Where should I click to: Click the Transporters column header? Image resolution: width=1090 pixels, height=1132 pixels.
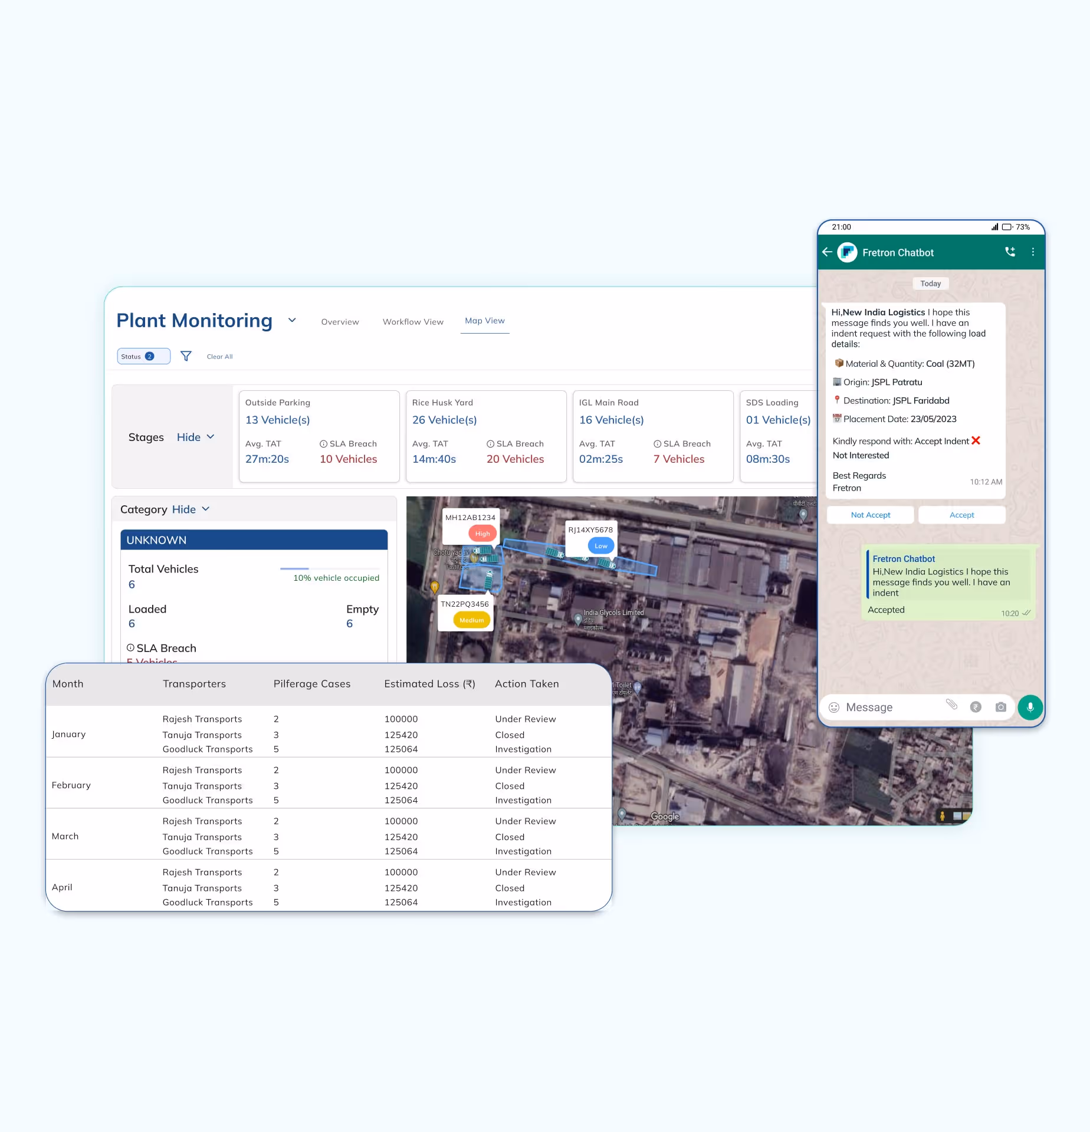pos(194,684)
